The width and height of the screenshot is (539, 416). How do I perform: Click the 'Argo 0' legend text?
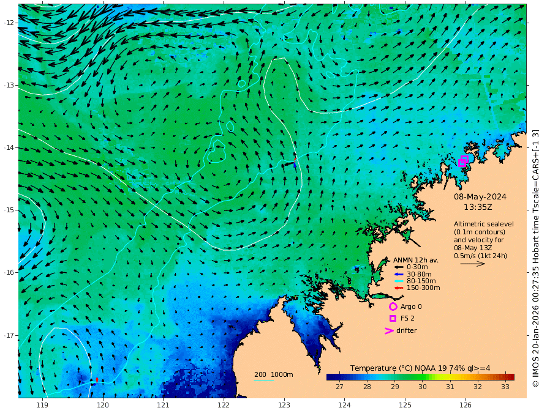[x=411, y=306]
